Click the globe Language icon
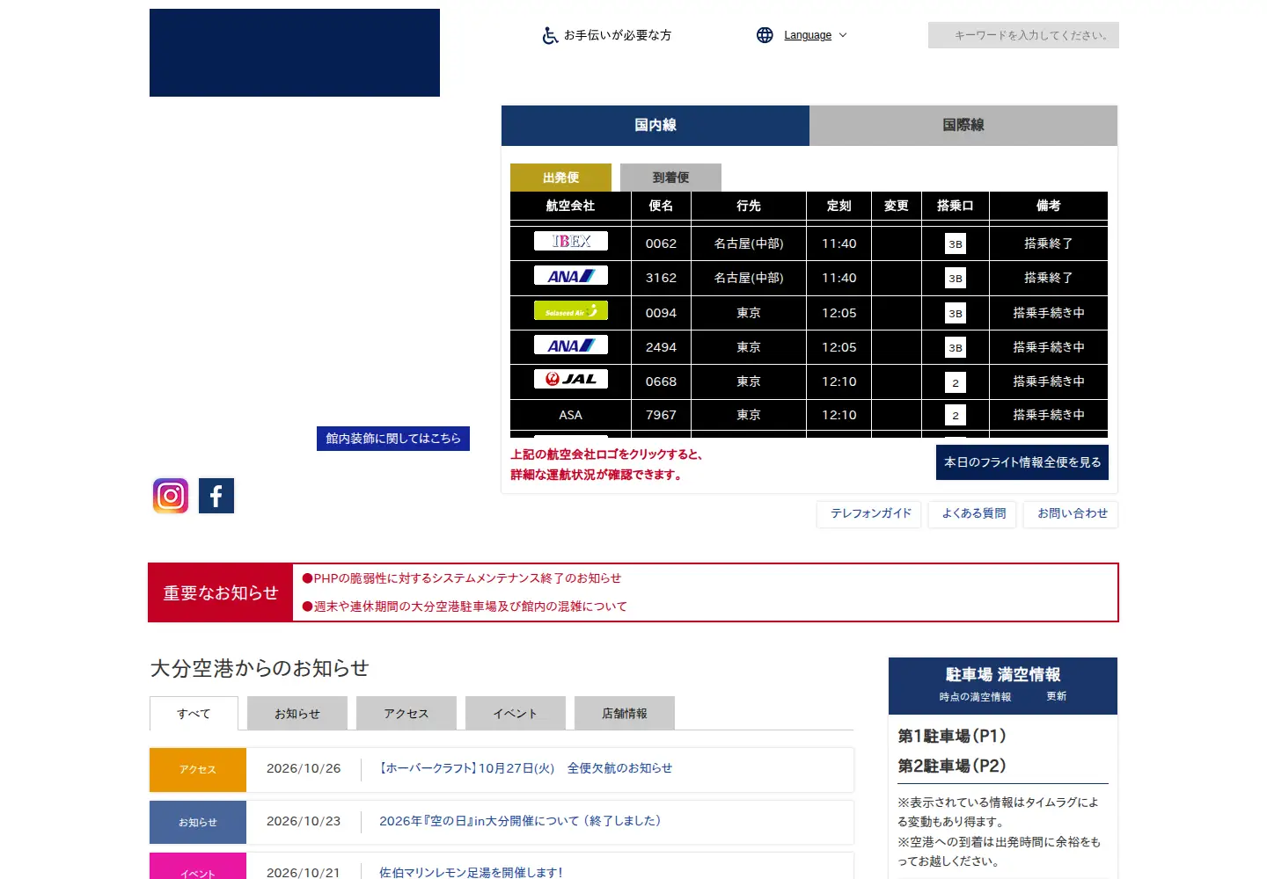Screen dimensions: 1267x879 [x=765, y=35]
